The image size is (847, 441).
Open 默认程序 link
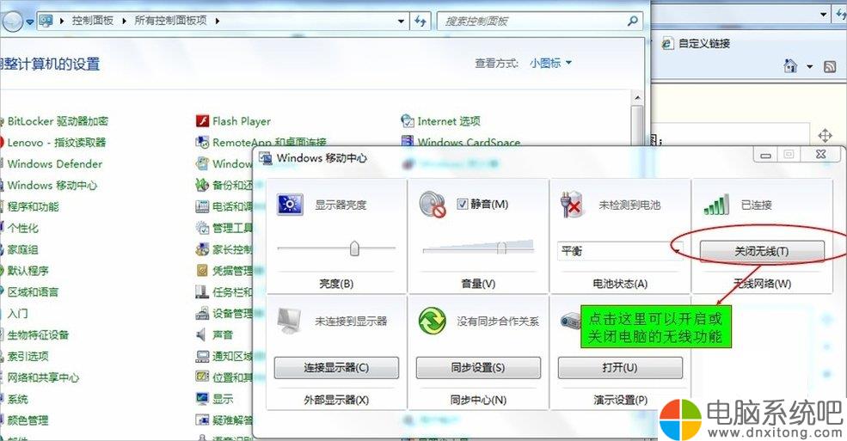click(28, 271)
